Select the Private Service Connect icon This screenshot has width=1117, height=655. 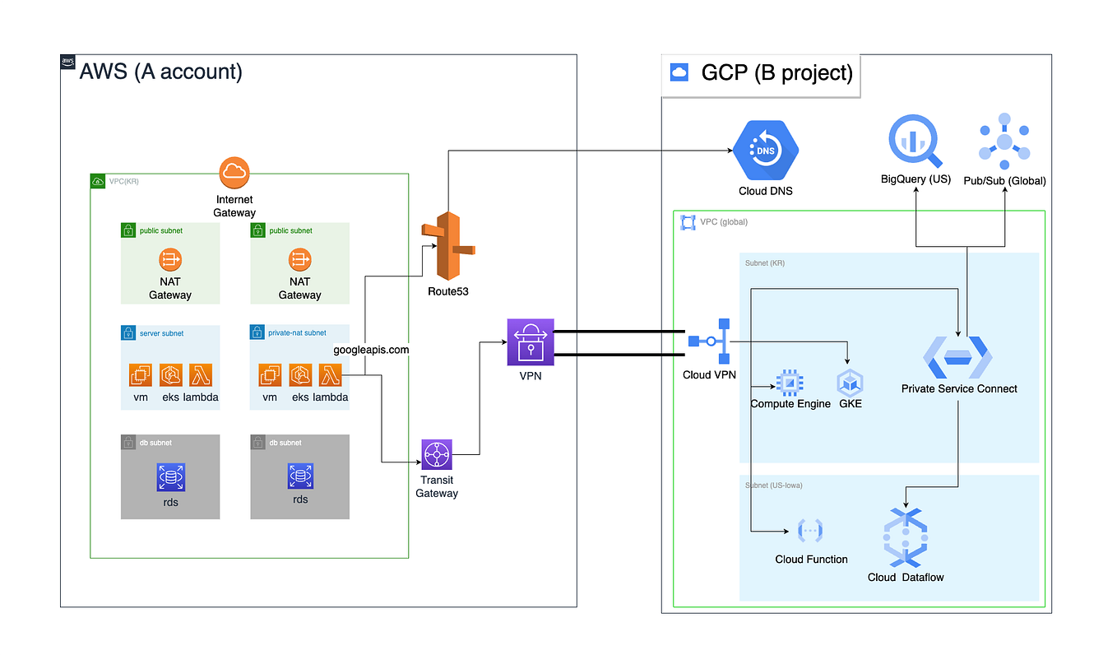[x=958, y=357]
